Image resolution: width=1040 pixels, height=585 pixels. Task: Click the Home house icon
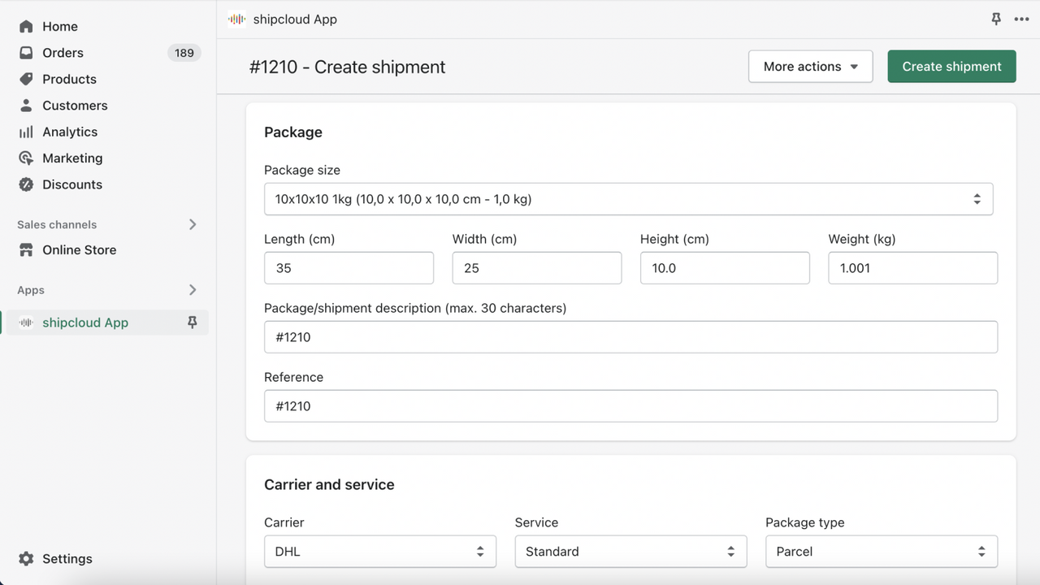click(x=26, y=27)
